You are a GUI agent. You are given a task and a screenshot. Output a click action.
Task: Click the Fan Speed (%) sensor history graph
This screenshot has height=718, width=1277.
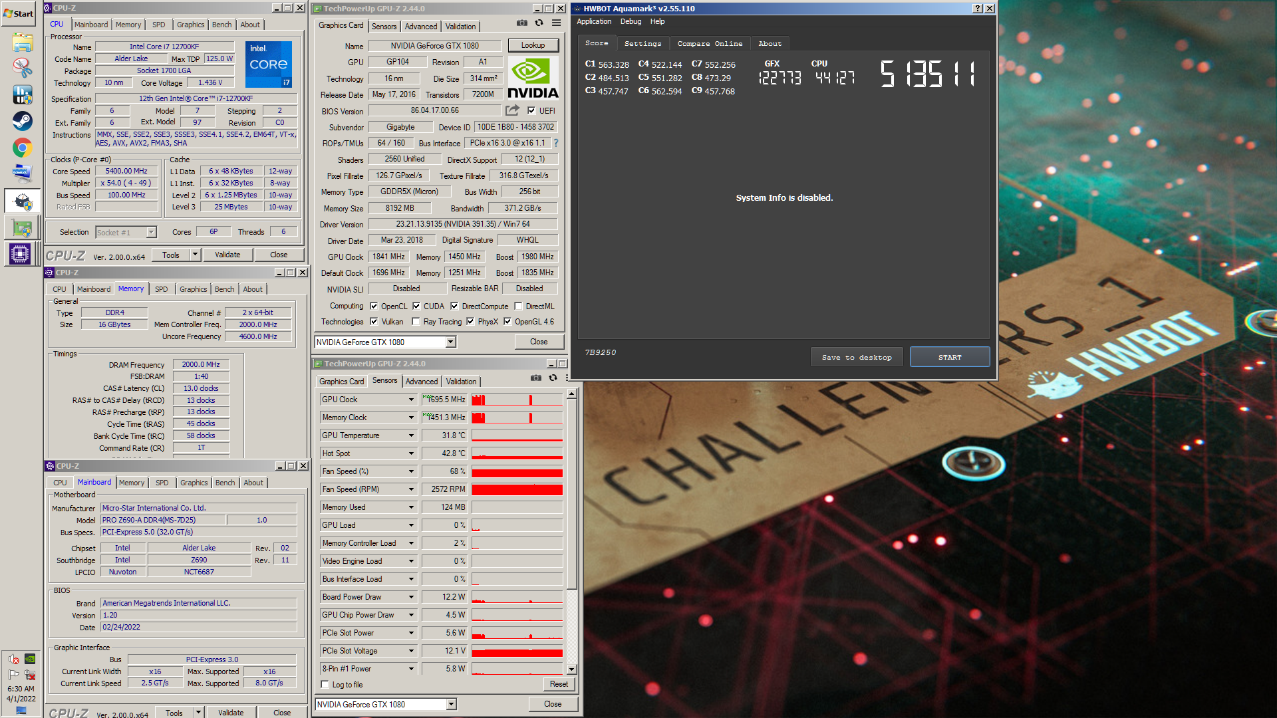[517, 471]
